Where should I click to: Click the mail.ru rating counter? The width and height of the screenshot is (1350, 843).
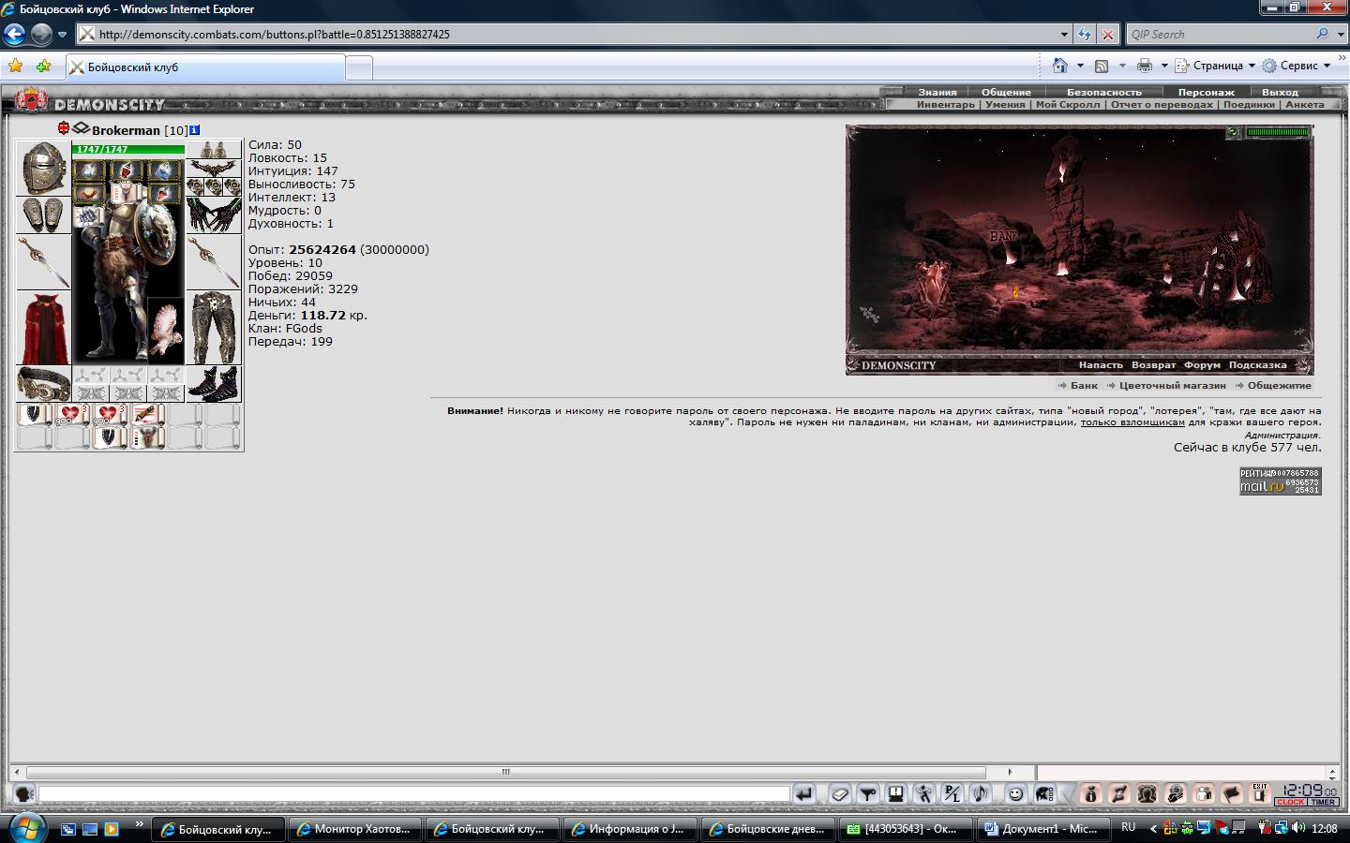point(1281,481)
